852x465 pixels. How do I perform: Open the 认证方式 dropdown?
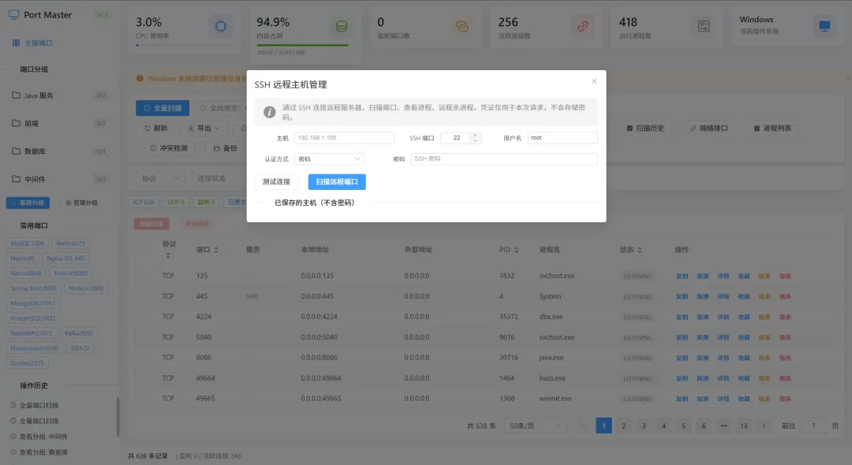pyautogui.click(x=329, y=159)
